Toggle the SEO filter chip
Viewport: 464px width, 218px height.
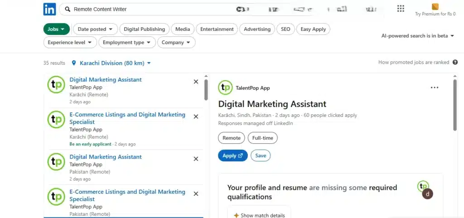(285, 29)
